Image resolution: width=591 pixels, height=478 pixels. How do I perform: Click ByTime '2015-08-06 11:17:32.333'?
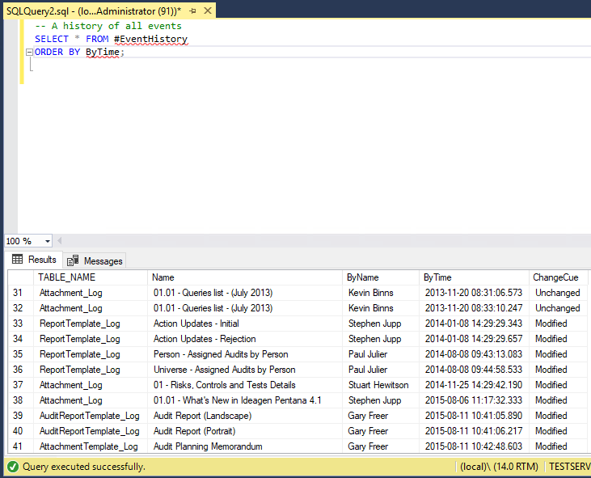pyautogui.click(x=474, y=400)
